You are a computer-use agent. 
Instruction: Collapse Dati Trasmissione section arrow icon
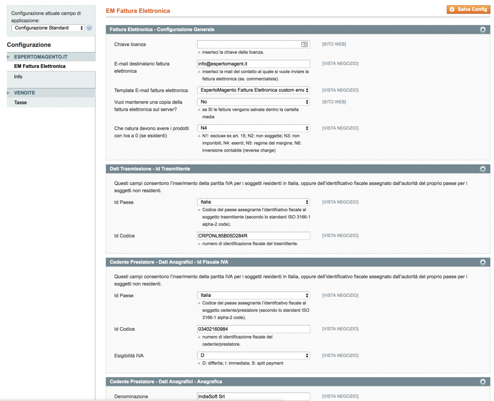click(x=483, y=169)
